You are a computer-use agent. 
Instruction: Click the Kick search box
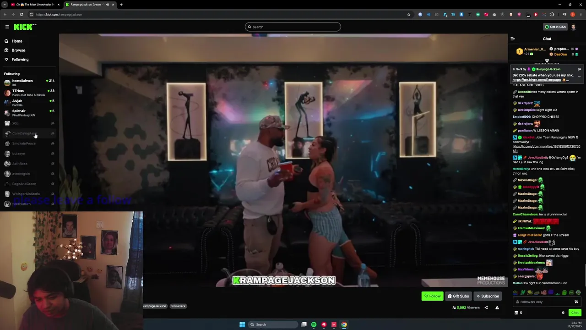pyautogui.click(x=293, y=27)
